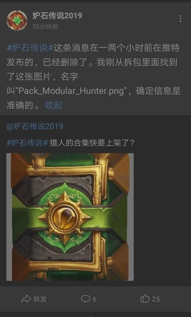Open the #炉石传说# hashtag in main post
191x317 pixels.
[x=30, y=48]
